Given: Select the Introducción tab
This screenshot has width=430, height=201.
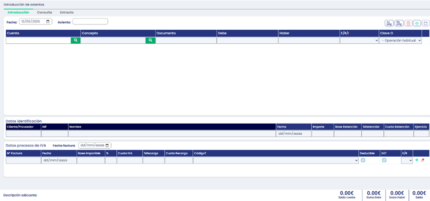Looking at the screenshot, I should tap(19, 12).
